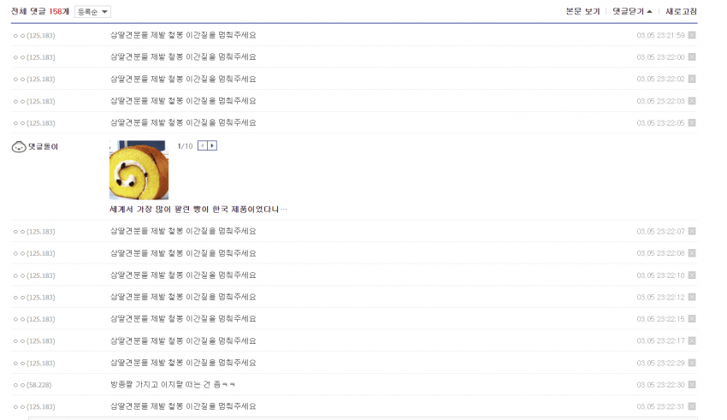The height and width of the screenshot is (420, 727).
Task: Open the roll cake thumbnail image
Action: [139, 170]
